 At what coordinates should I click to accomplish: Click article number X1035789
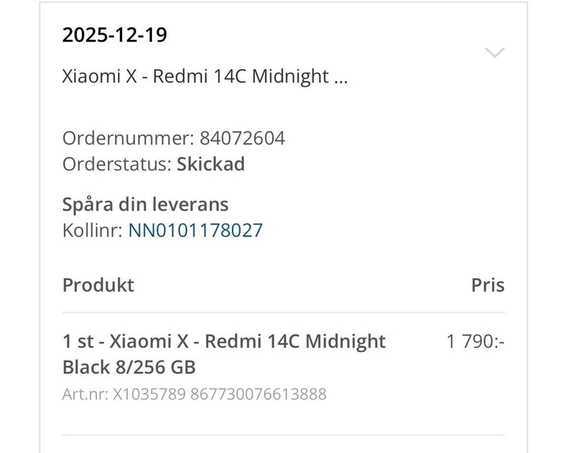tap(149, 394)
